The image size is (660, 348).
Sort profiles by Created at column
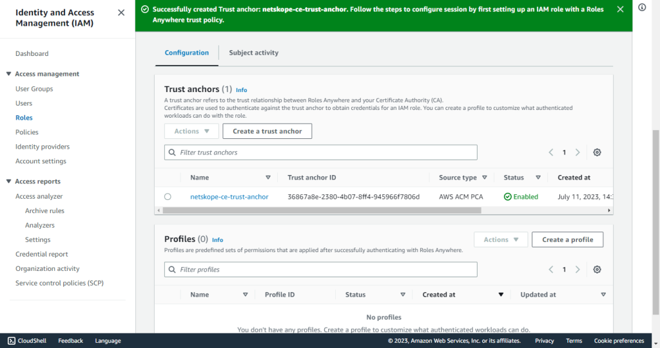501,295
